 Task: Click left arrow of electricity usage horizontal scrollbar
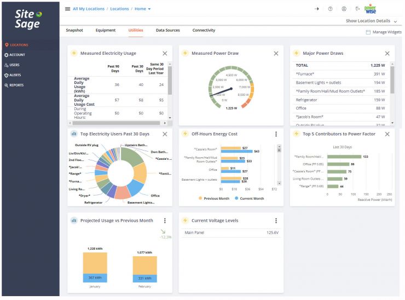click(x=70, y=123)
